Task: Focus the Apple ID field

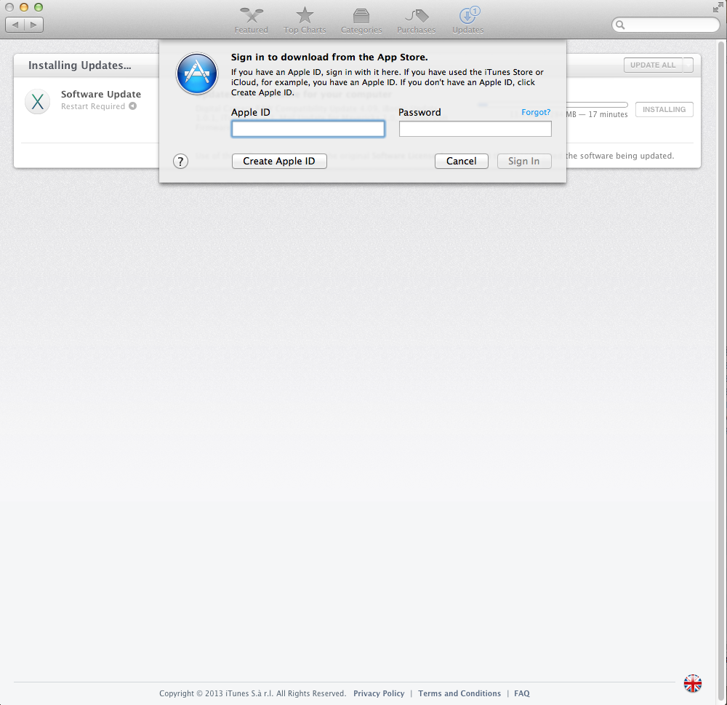Action: coord(308,129)
